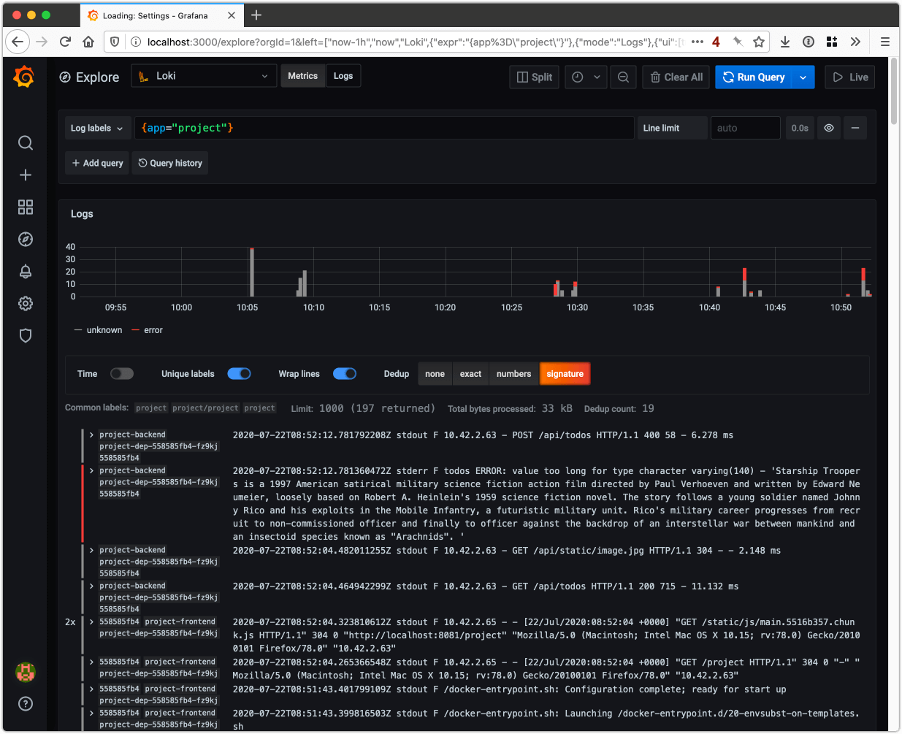The width and height of the screenshot is (902, 734).
Task: Select Dedup option numbers
Action: pos(514,374)
